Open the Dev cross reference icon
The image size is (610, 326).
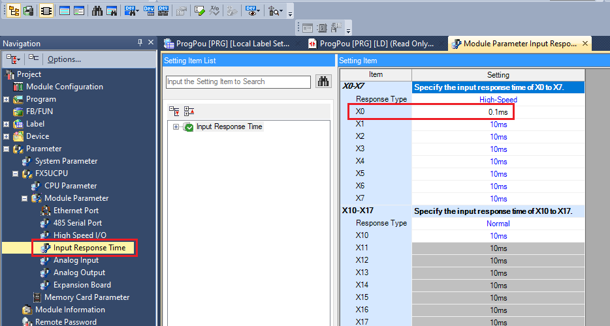coord(163,11)
